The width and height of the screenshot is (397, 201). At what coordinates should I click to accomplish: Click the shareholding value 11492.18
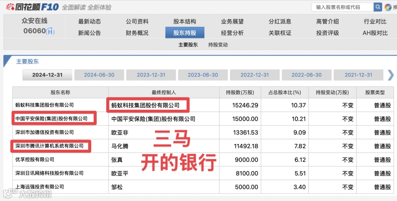[x=245, y=146]
